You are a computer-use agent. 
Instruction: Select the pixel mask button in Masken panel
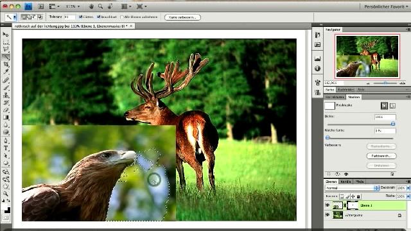pyautogui.click(x=384, y=106)
